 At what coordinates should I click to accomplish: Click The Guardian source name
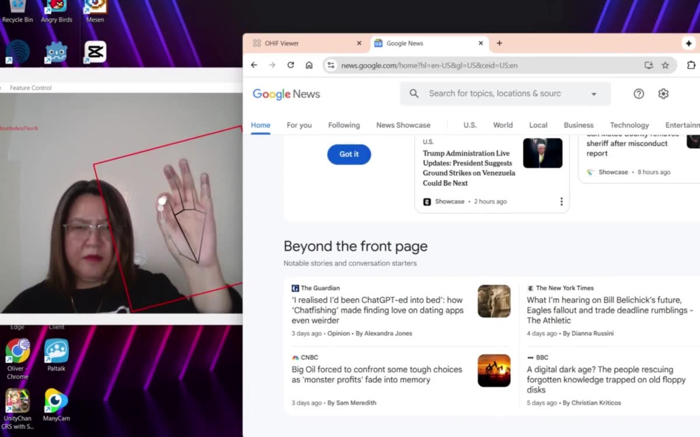320,288
